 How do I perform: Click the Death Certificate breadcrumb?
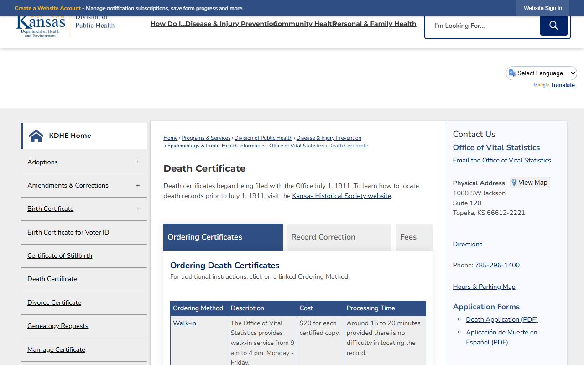pyautogui.click(x=348, y=146)
